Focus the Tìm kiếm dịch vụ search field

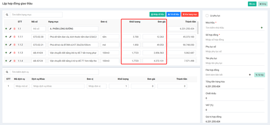point(54,72)
